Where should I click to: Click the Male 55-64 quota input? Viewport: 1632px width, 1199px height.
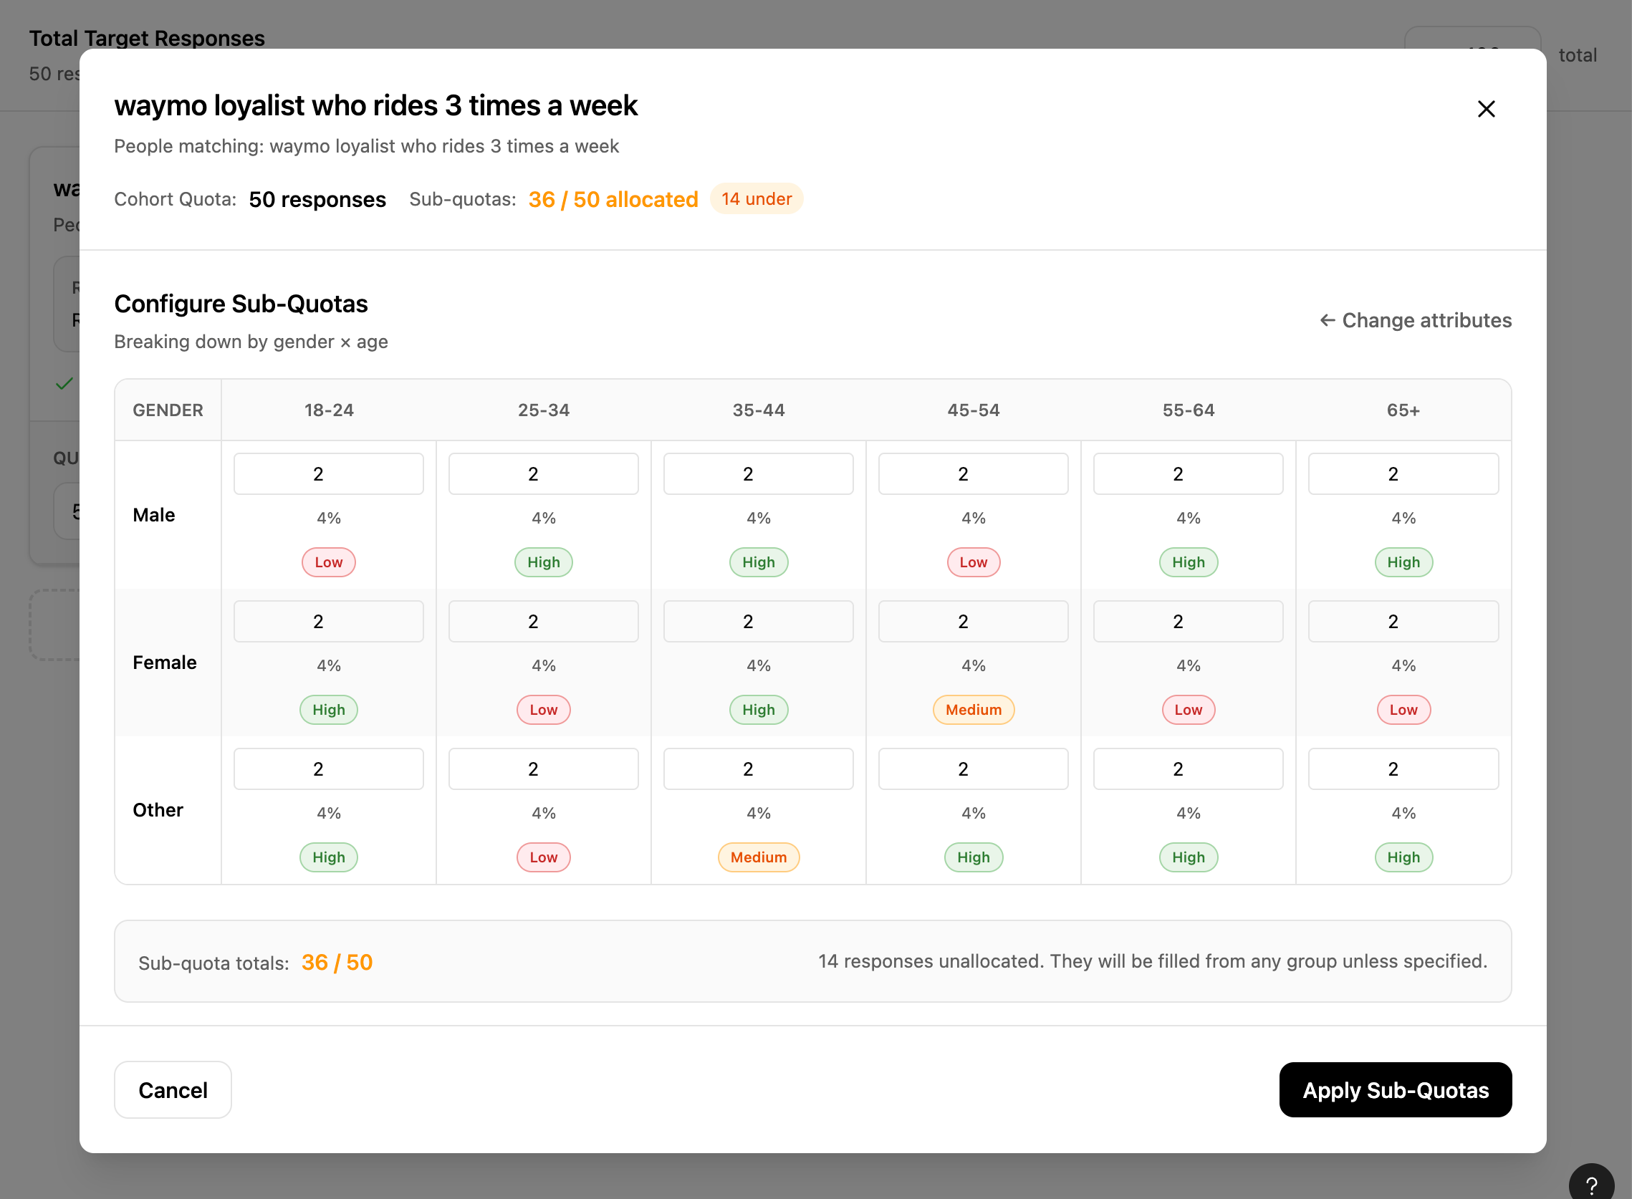[x=1188, y=474]
